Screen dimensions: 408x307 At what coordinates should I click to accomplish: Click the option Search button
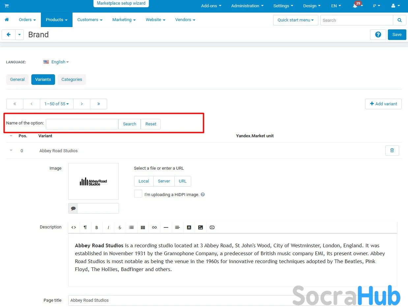[x=130, y=124]
